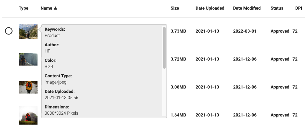The width and height of the screenshot is (305, 128).
Task: Select the radio circle on the first row
Action: 9,31
